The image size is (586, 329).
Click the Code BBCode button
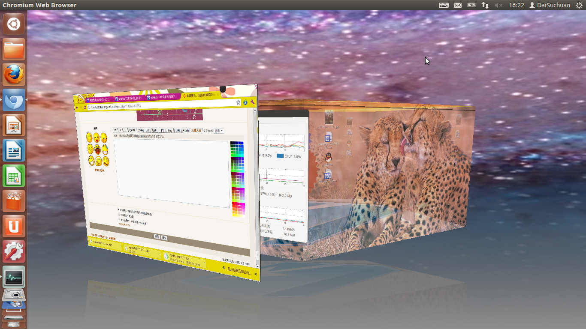(140, 130)
